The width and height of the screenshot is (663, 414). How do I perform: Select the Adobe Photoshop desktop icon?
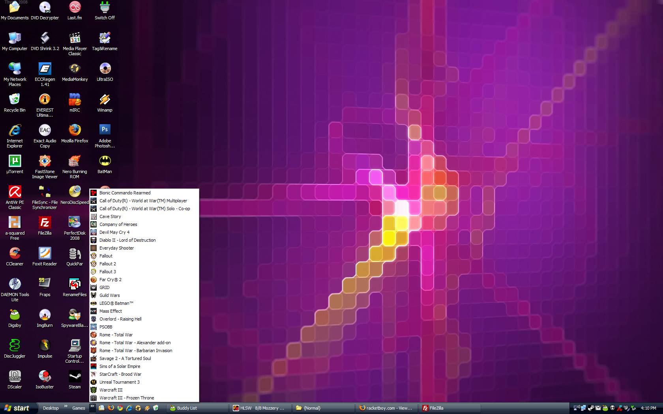click(105, 136)
